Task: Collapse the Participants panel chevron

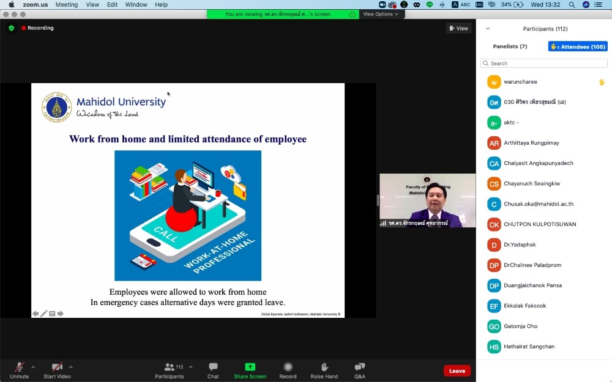Action: pyautogui.click(x=488, y=29)
